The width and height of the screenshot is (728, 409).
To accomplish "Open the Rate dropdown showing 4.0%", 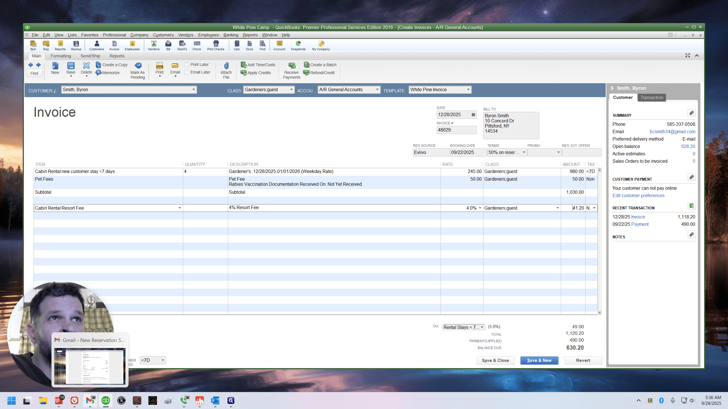I will point(480,208).
